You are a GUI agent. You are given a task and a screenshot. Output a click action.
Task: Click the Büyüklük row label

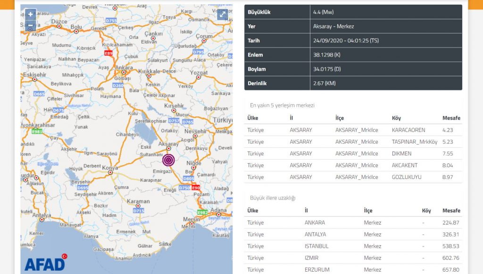[259, 12]
